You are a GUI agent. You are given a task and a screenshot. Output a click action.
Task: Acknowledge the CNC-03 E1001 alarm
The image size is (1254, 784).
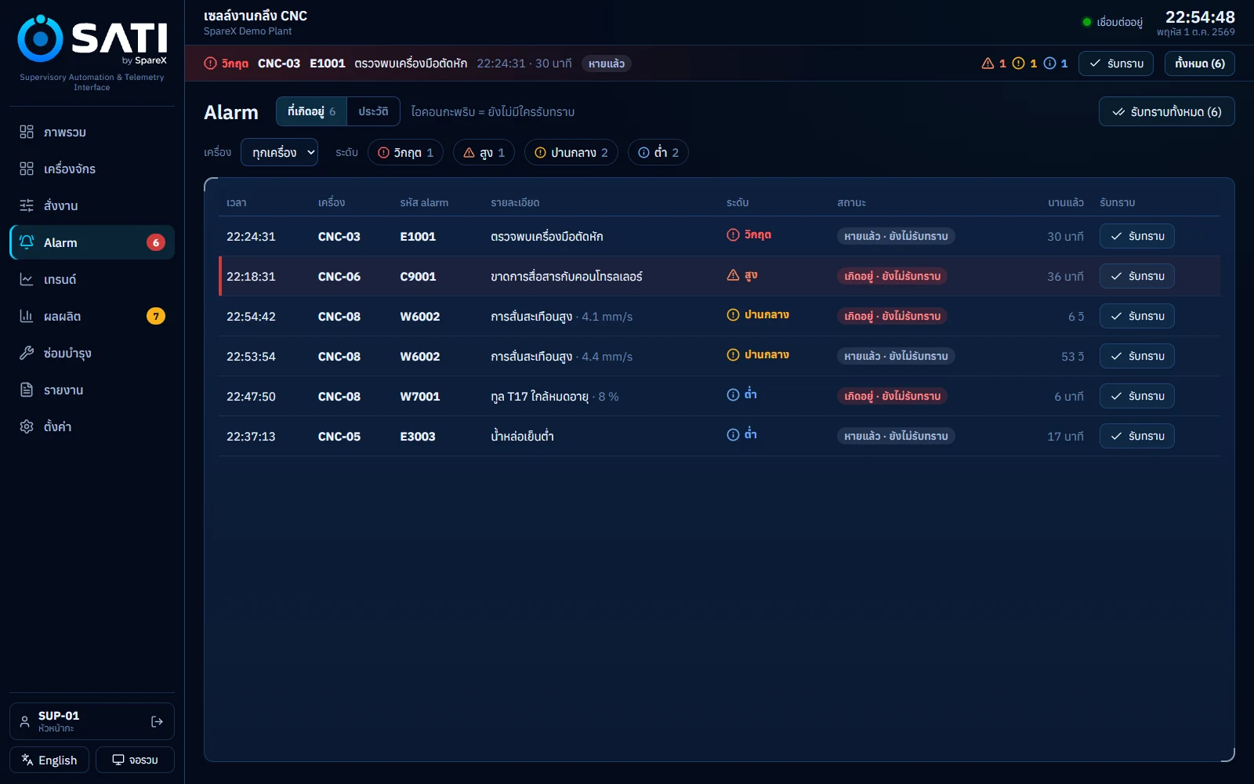point(1136,236)
